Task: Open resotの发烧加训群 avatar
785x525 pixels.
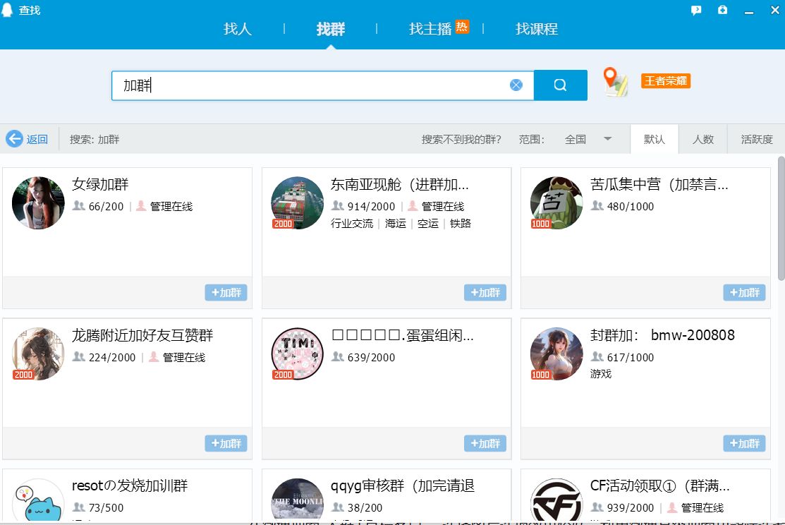Action: pos(38,500)
